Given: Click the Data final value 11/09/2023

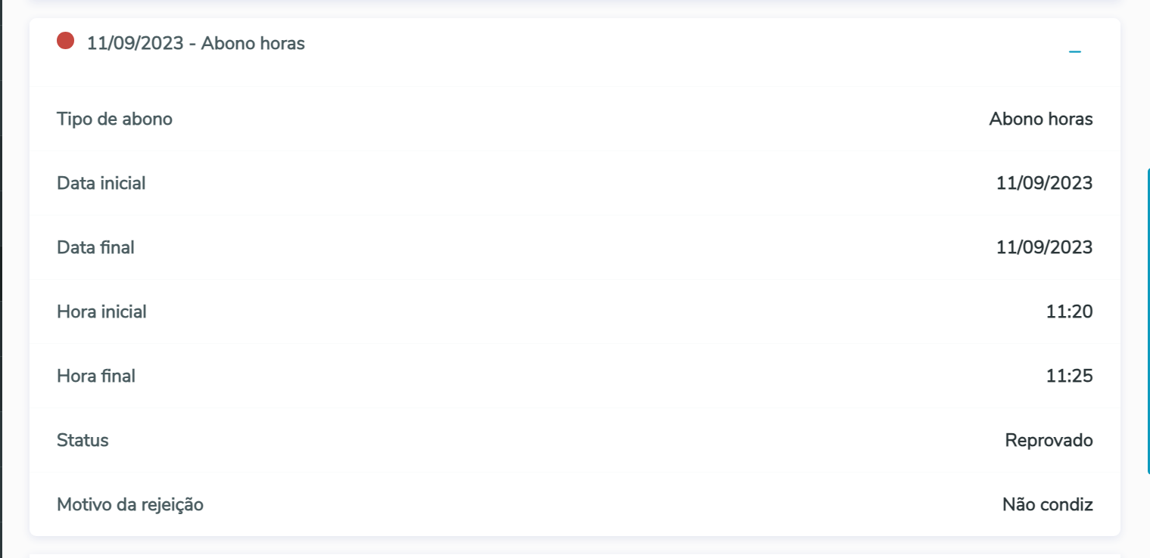Looking at the screenshot, I should [x=1044, y=247].
